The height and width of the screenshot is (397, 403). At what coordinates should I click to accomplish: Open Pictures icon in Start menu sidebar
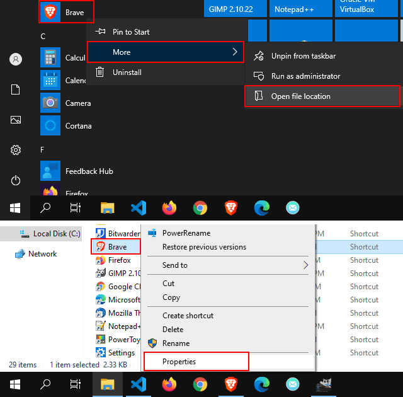pos(15,120)
